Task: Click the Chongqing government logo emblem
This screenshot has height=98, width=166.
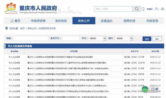Action: coord(11,8)
